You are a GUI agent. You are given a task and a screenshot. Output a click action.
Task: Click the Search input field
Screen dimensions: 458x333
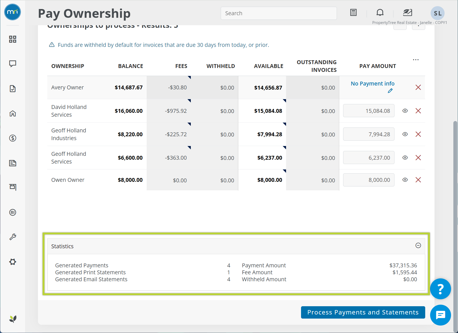(279, 13)
